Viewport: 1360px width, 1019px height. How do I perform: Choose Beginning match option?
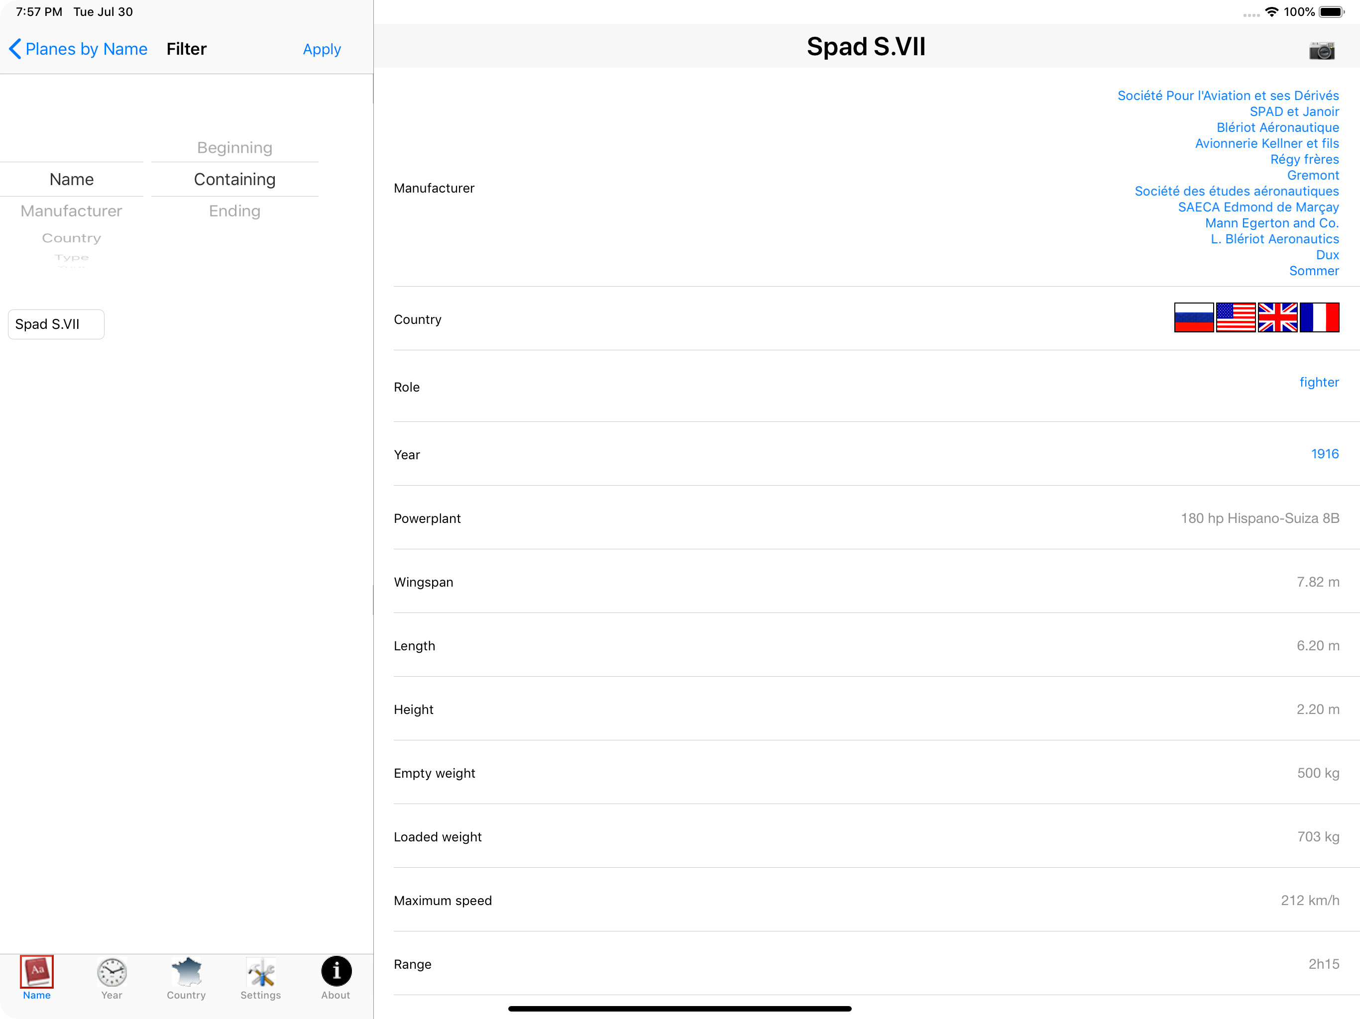pyautogui.click(x=235, y=147)
